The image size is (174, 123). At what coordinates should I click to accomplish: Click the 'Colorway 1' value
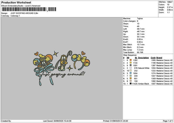15,16
